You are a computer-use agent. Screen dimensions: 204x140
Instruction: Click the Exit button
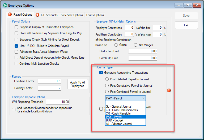pos(186,25)
